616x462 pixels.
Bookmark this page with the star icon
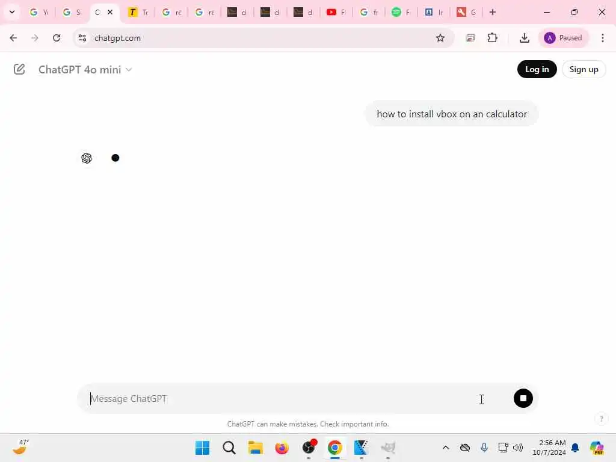(440, 38)
